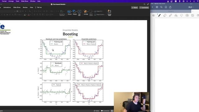Click the text tool in notes app
The width and height of the screenshot is (199, 112).
pos(198,15)
